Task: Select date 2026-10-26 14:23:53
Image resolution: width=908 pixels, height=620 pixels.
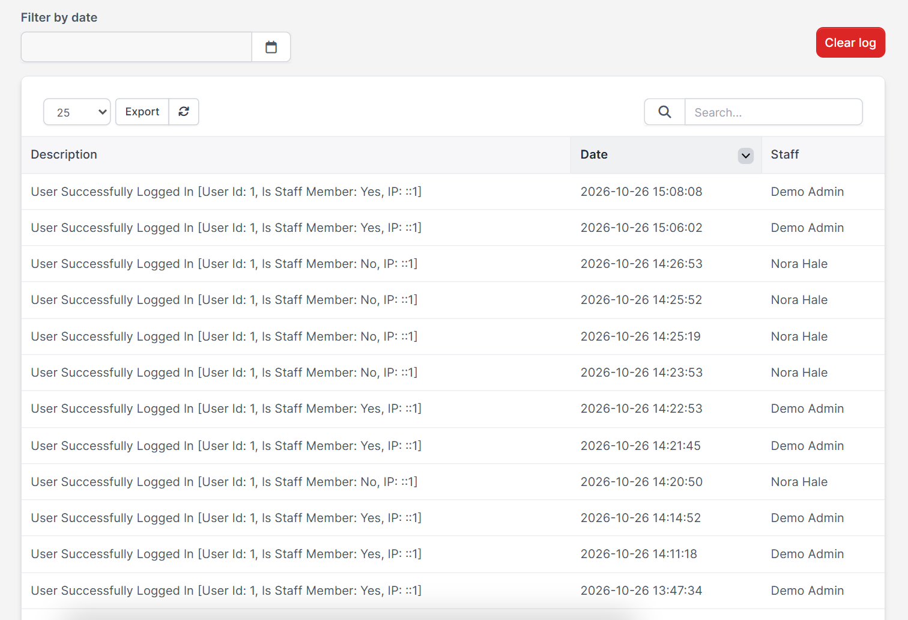Action: (641, 372)
